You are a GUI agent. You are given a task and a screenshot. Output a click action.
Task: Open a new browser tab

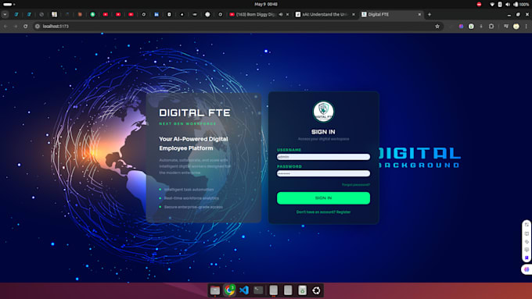coord(430,15)
